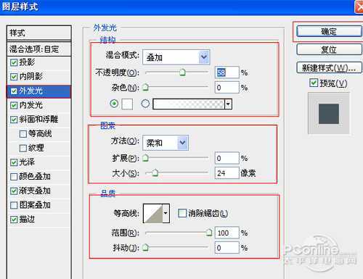Uncheck the 内发光 style checkbox
363x279 pixels.
(x=14, y=105)
